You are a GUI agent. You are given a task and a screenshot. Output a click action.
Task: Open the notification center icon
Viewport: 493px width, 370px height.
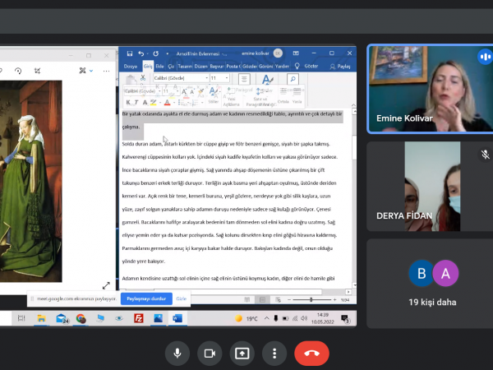[345, 319]
